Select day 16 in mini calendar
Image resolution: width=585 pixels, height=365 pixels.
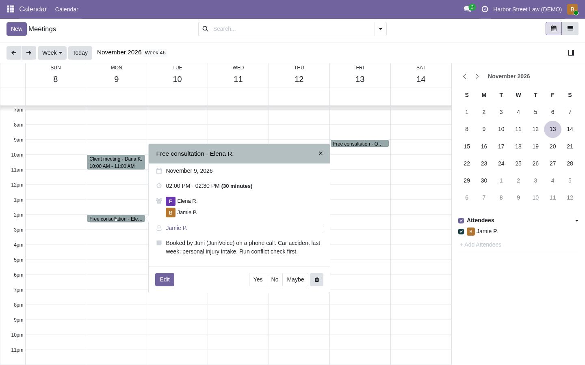pyautogui.click(x=484, y=146)
